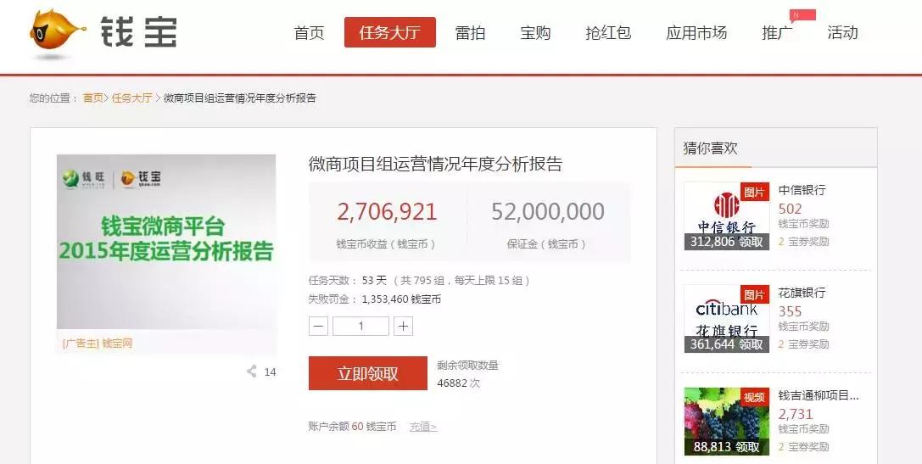922x464 pixels.
Task: Click the 视频 badge on grapes card
Action: click(x=754, y=397)
